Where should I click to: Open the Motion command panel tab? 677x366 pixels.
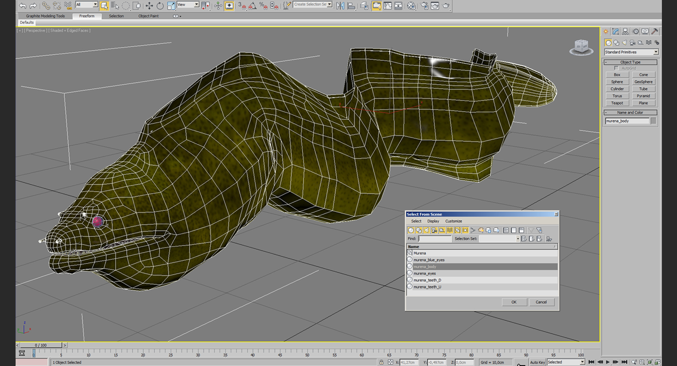point(635,32)
